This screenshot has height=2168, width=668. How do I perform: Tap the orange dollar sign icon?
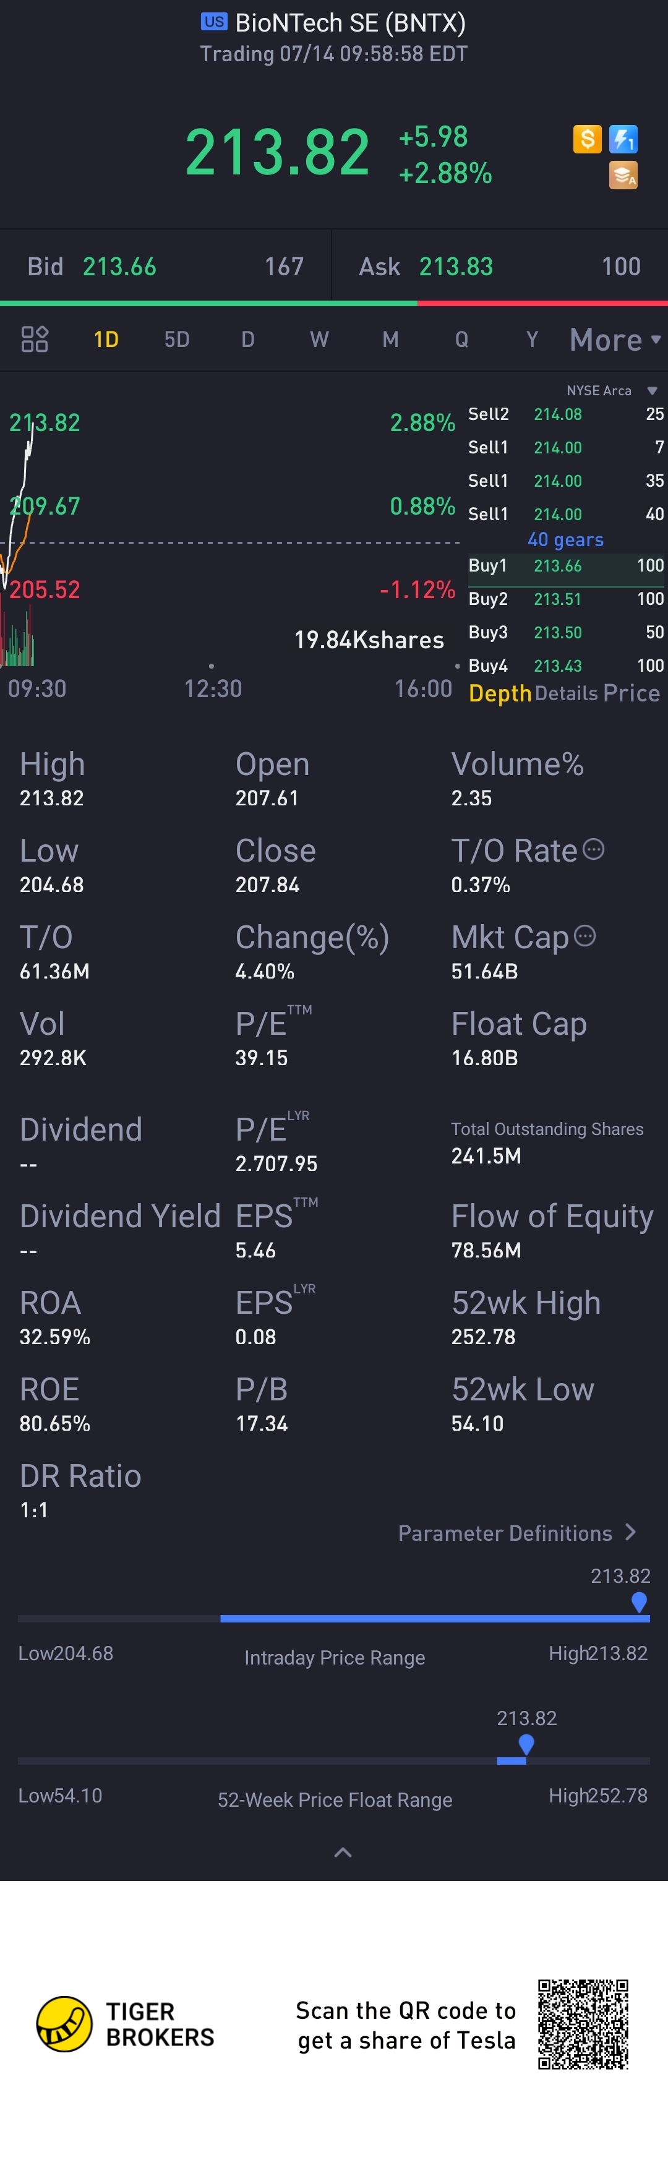click(x=587, y=139)
